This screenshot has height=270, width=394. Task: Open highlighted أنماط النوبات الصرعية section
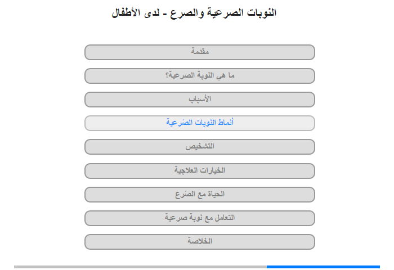point(199,123)
